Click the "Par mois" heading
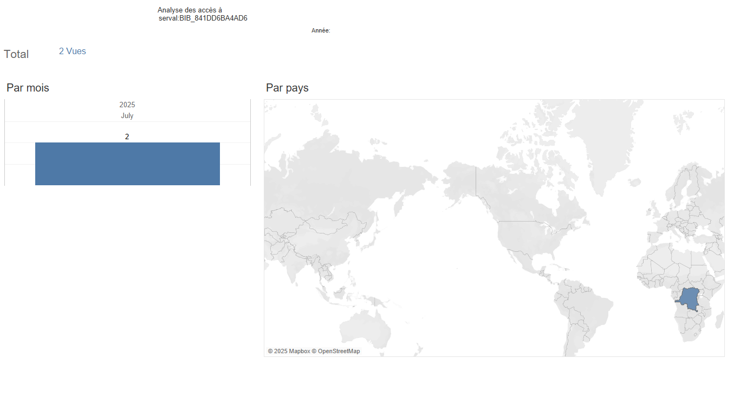 pyautogui.click(x=28, y=88)
